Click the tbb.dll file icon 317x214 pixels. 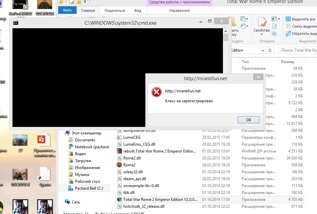coord(119,192)
